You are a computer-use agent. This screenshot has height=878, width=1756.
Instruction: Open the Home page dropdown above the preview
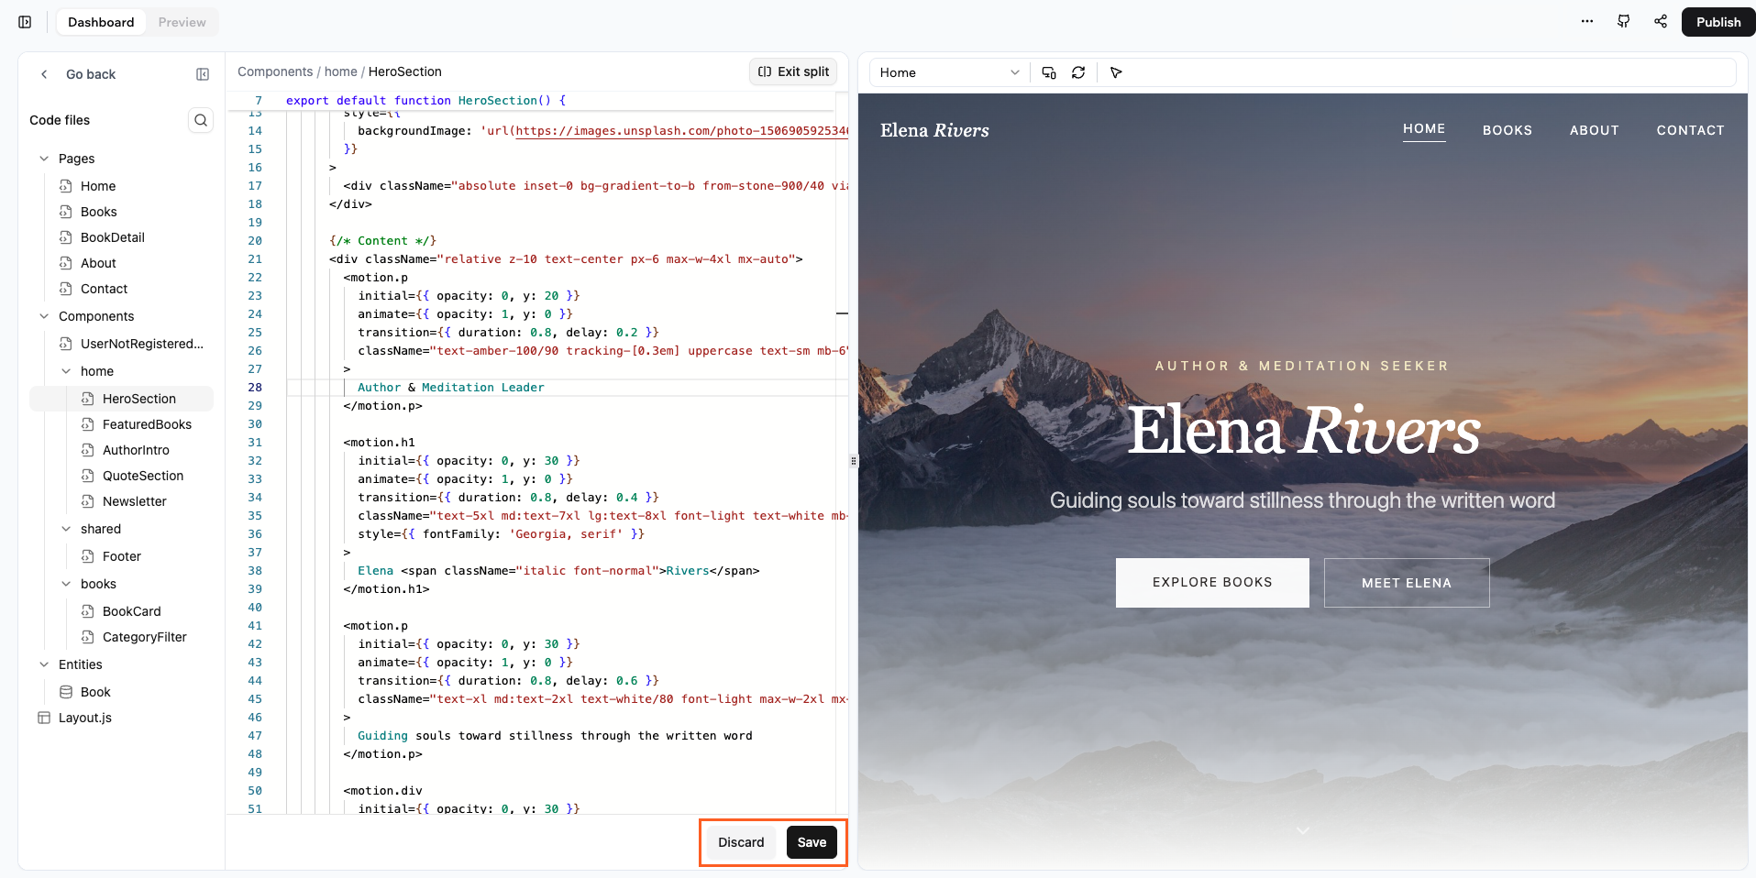pos(947,72)
